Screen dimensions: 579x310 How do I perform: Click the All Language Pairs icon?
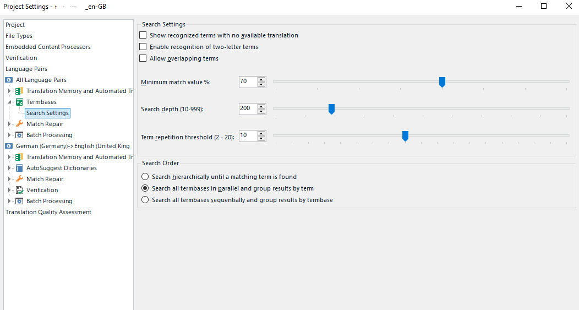click(9, 80)
